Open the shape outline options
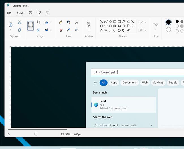 [143, 22]
